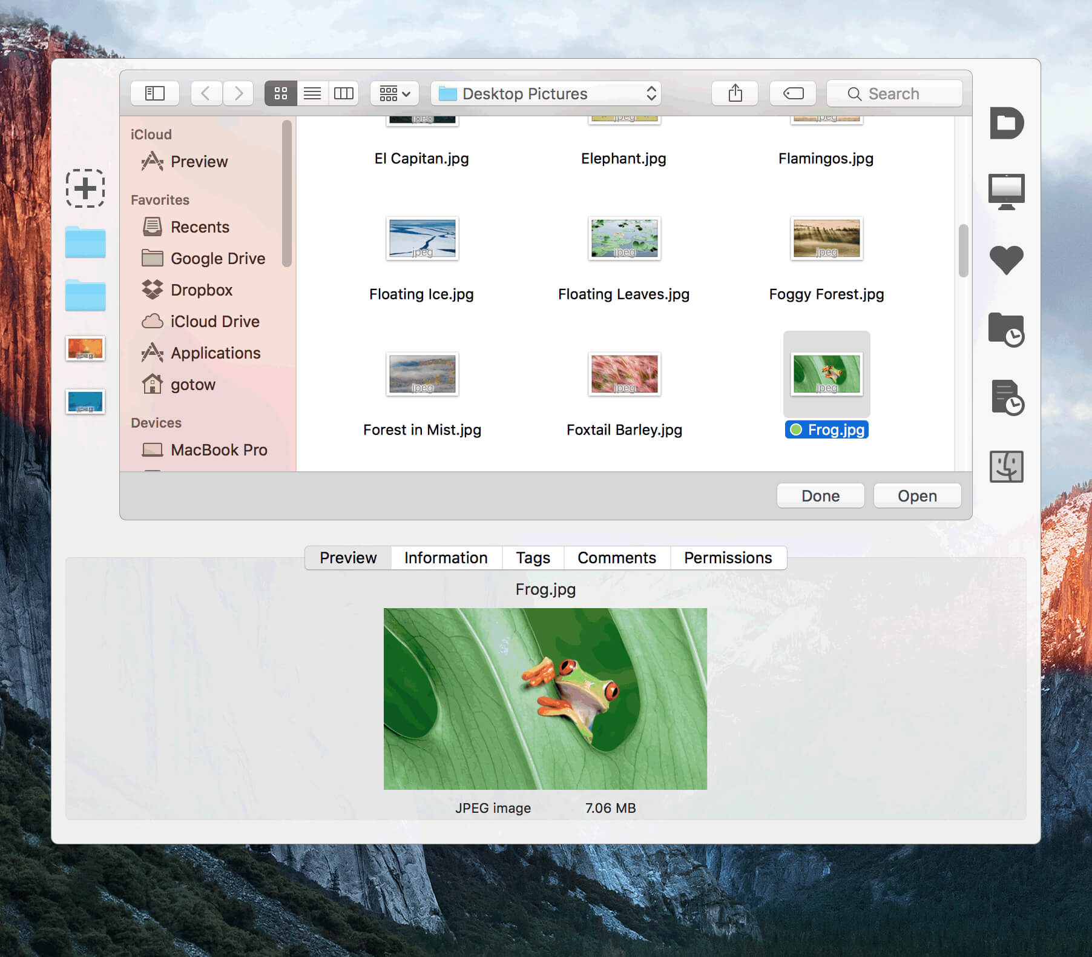Click the recent folders clock icon
Image resolution: width=1092 pixels, height=957 pixels.
point(1007,329)
